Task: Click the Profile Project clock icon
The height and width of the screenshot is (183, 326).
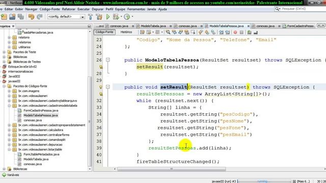Action: coord(127,17)
